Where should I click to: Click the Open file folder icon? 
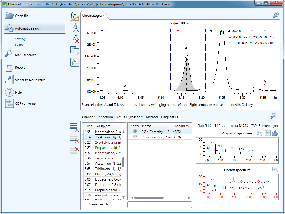point(9,16)
